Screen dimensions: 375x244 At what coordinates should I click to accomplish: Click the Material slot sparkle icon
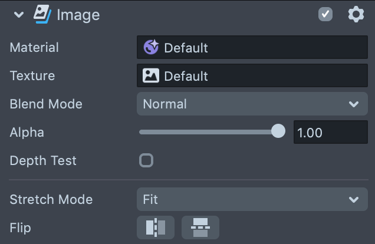(x=151, y=48)
